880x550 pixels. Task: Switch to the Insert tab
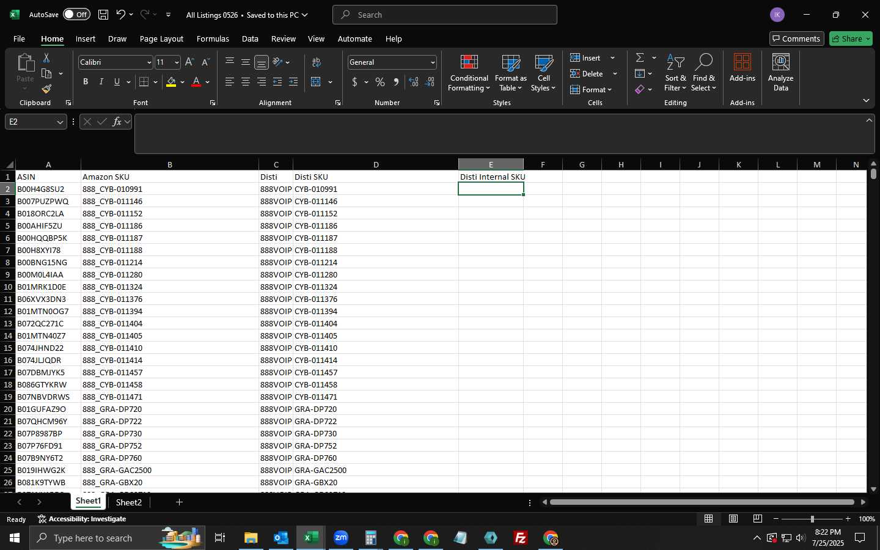point(86,38)
